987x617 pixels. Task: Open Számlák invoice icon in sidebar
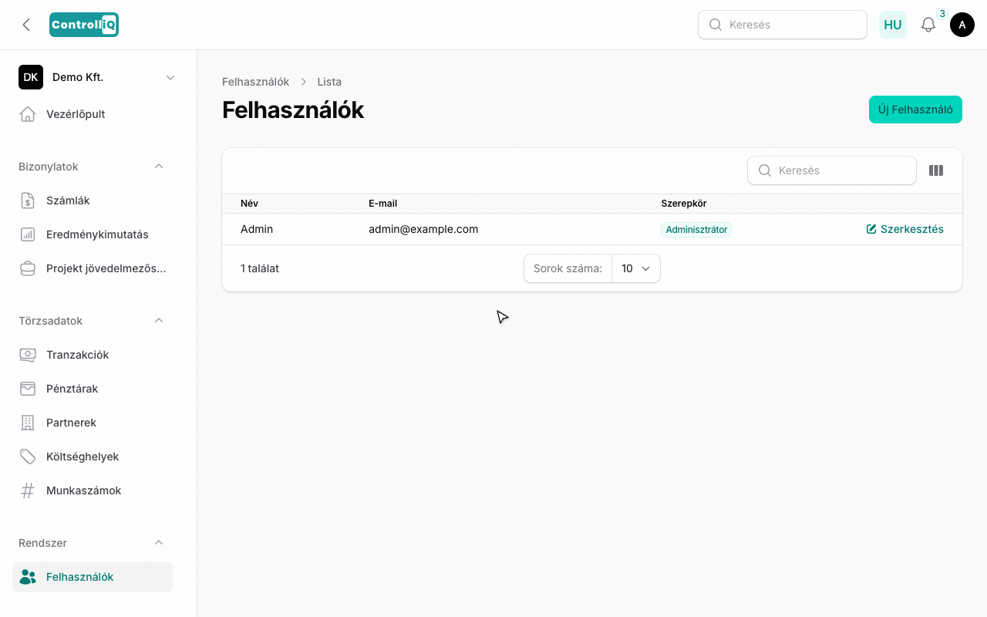click(x=28, y=201)
